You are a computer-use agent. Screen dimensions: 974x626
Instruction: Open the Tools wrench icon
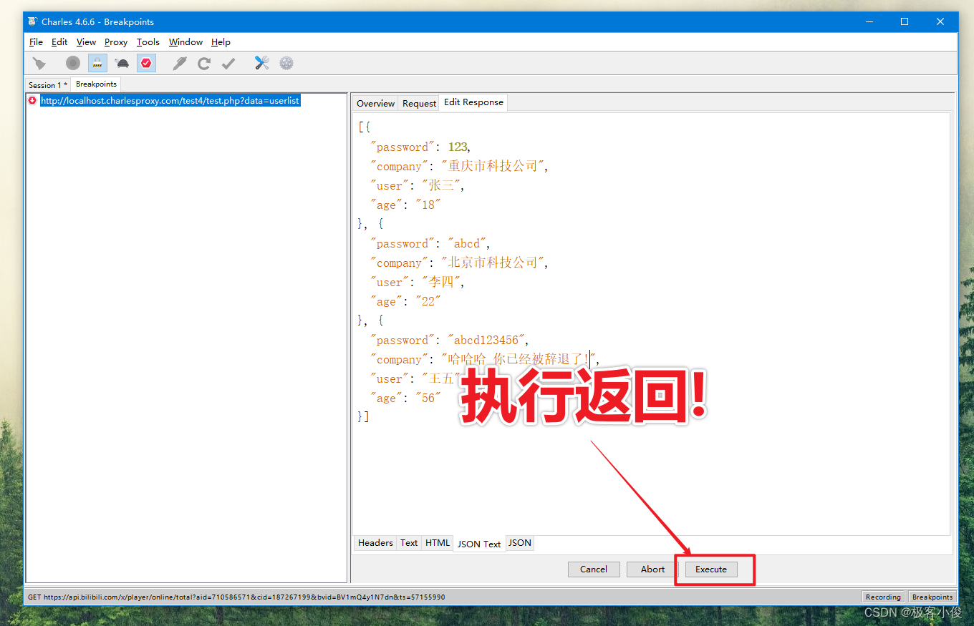(262, 64)
